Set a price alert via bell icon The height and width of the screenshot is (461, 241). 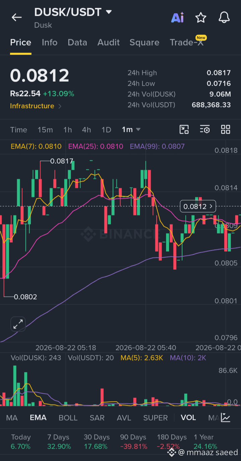pos(224,17)
